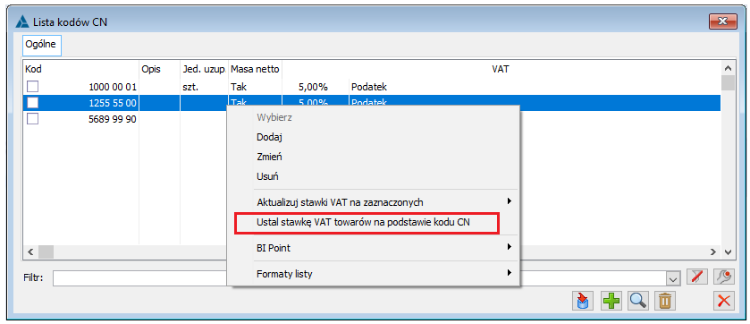
Task: Click the red X cancel icon
Action: coord(724,301)
